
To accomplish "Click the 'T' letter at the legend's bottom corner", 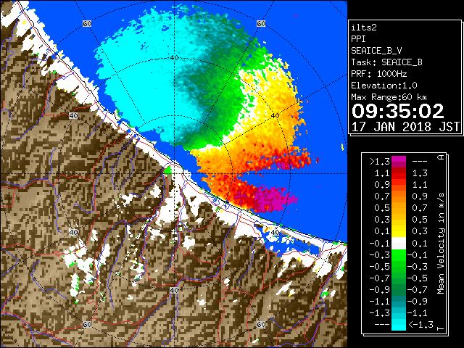I will (441, 328).
